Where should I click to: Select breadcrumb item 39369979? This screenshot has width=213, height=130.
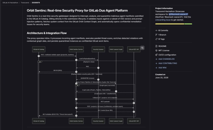36,3
